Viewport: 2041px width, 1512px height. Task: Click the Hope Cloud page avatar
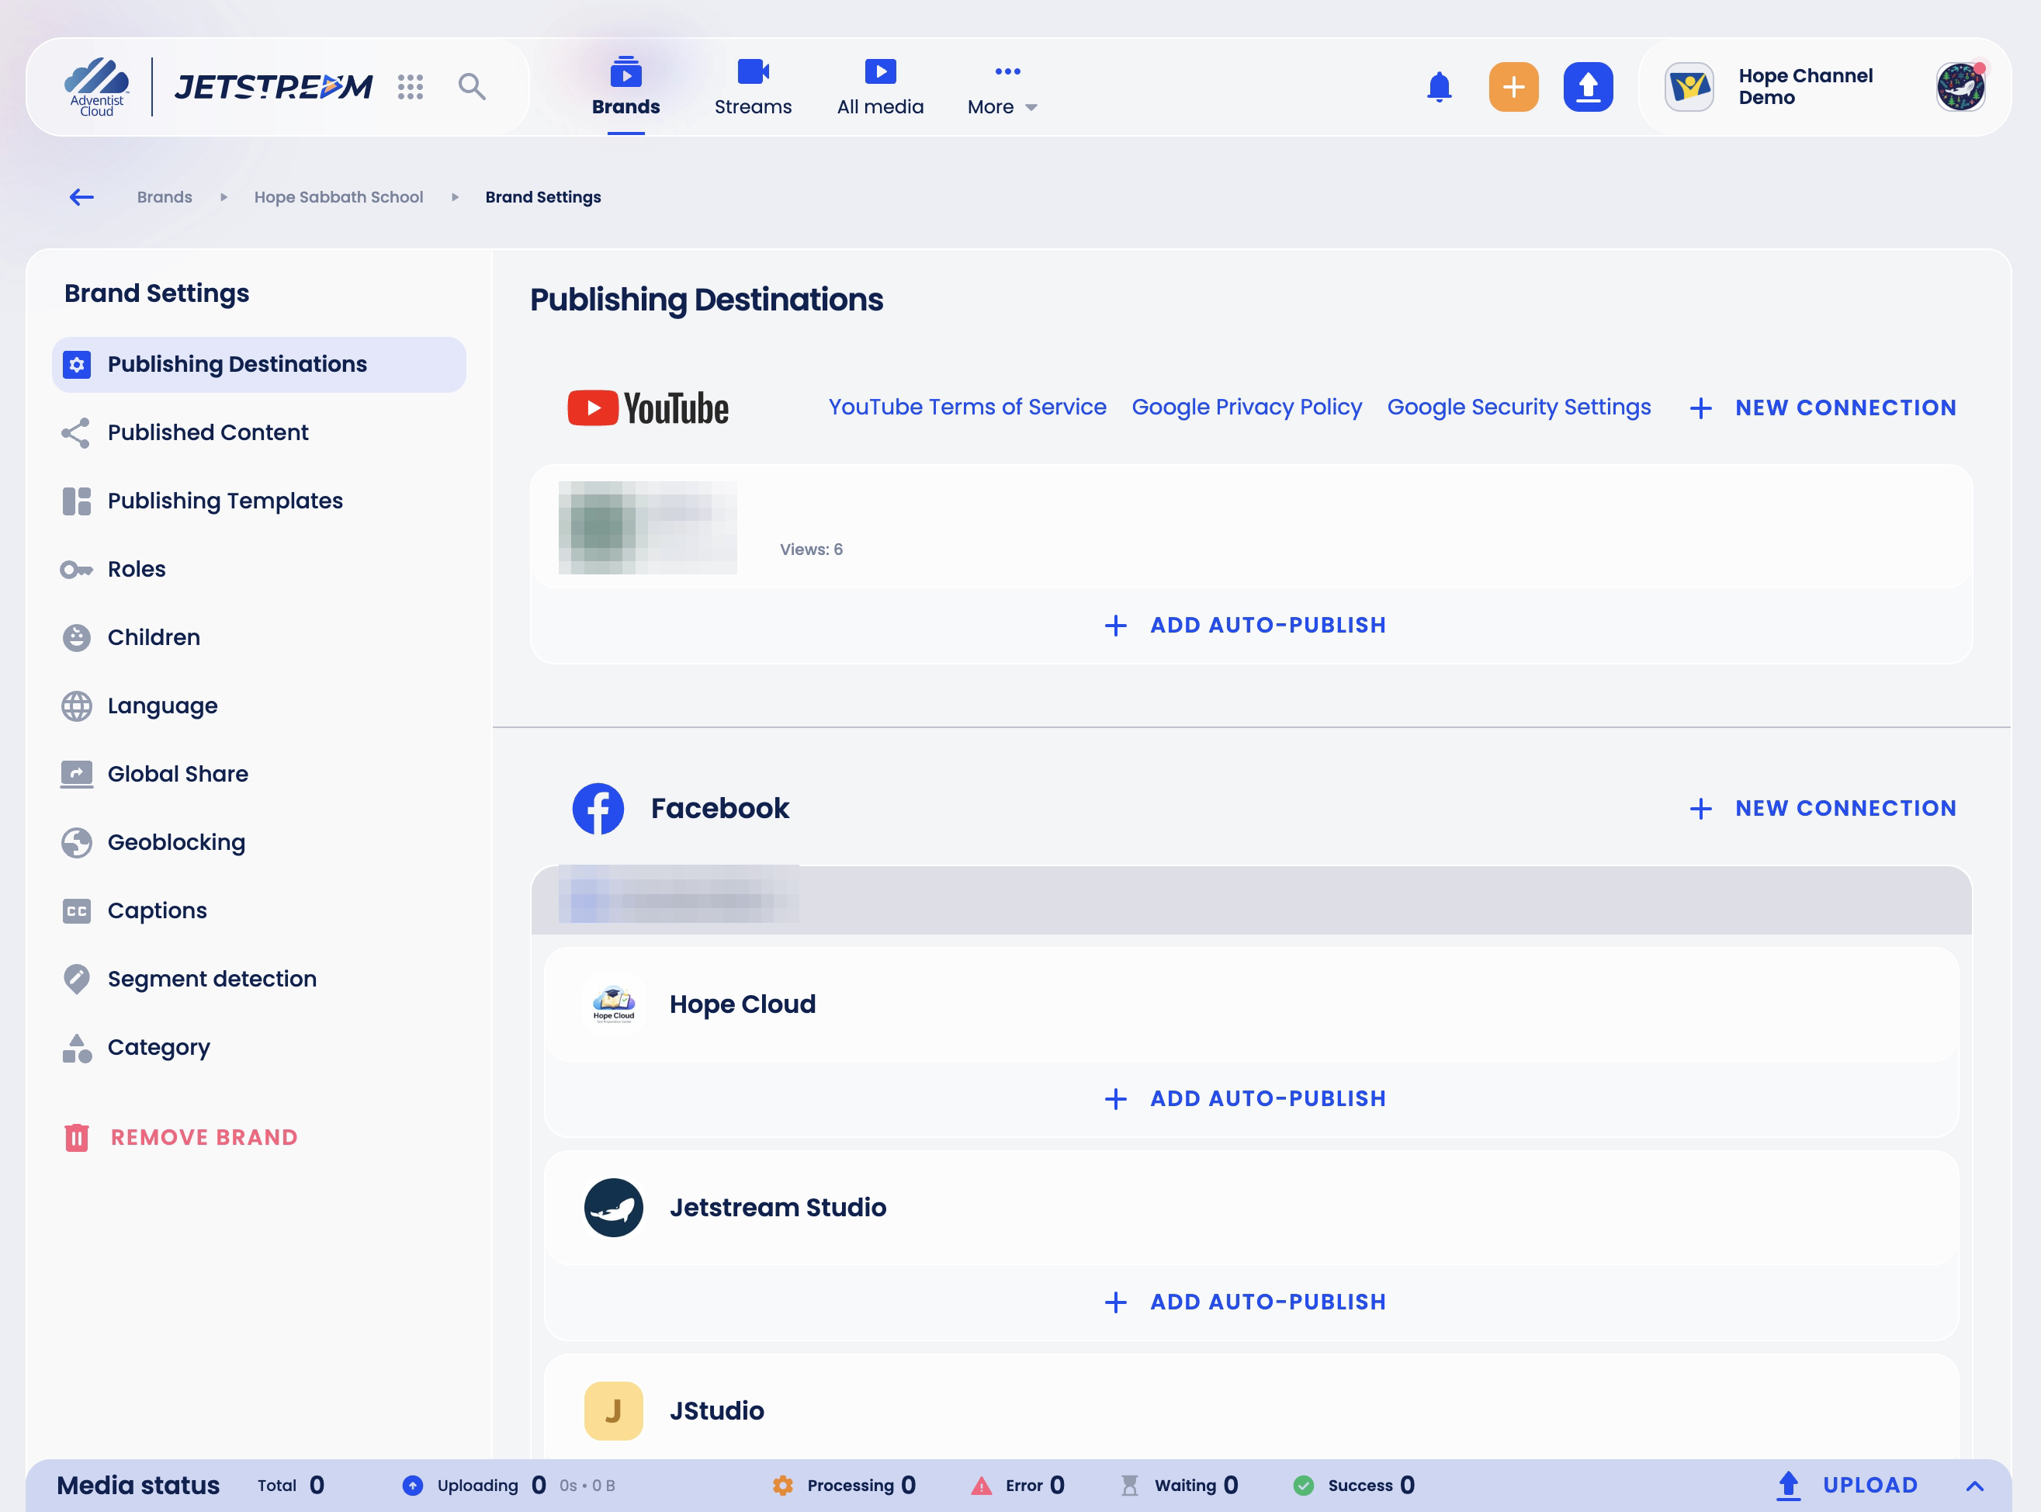click(x=614, y=1004)
